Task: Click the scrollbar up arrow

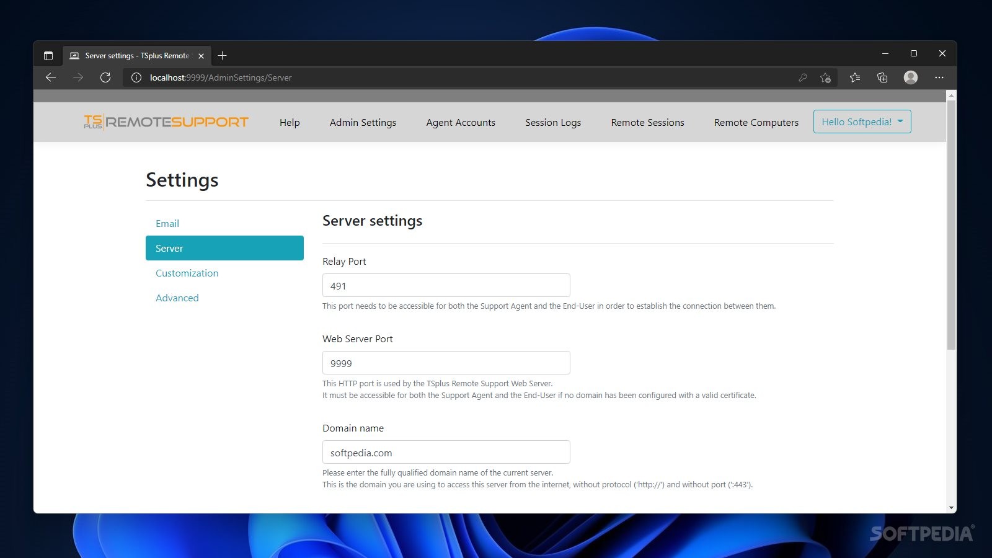Action: click(951, 95)
